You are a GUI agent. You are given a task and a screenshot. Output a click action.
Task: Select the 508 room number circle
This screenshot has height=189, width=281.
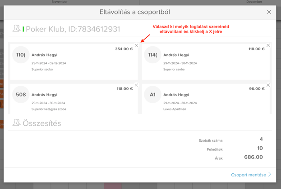21,94
